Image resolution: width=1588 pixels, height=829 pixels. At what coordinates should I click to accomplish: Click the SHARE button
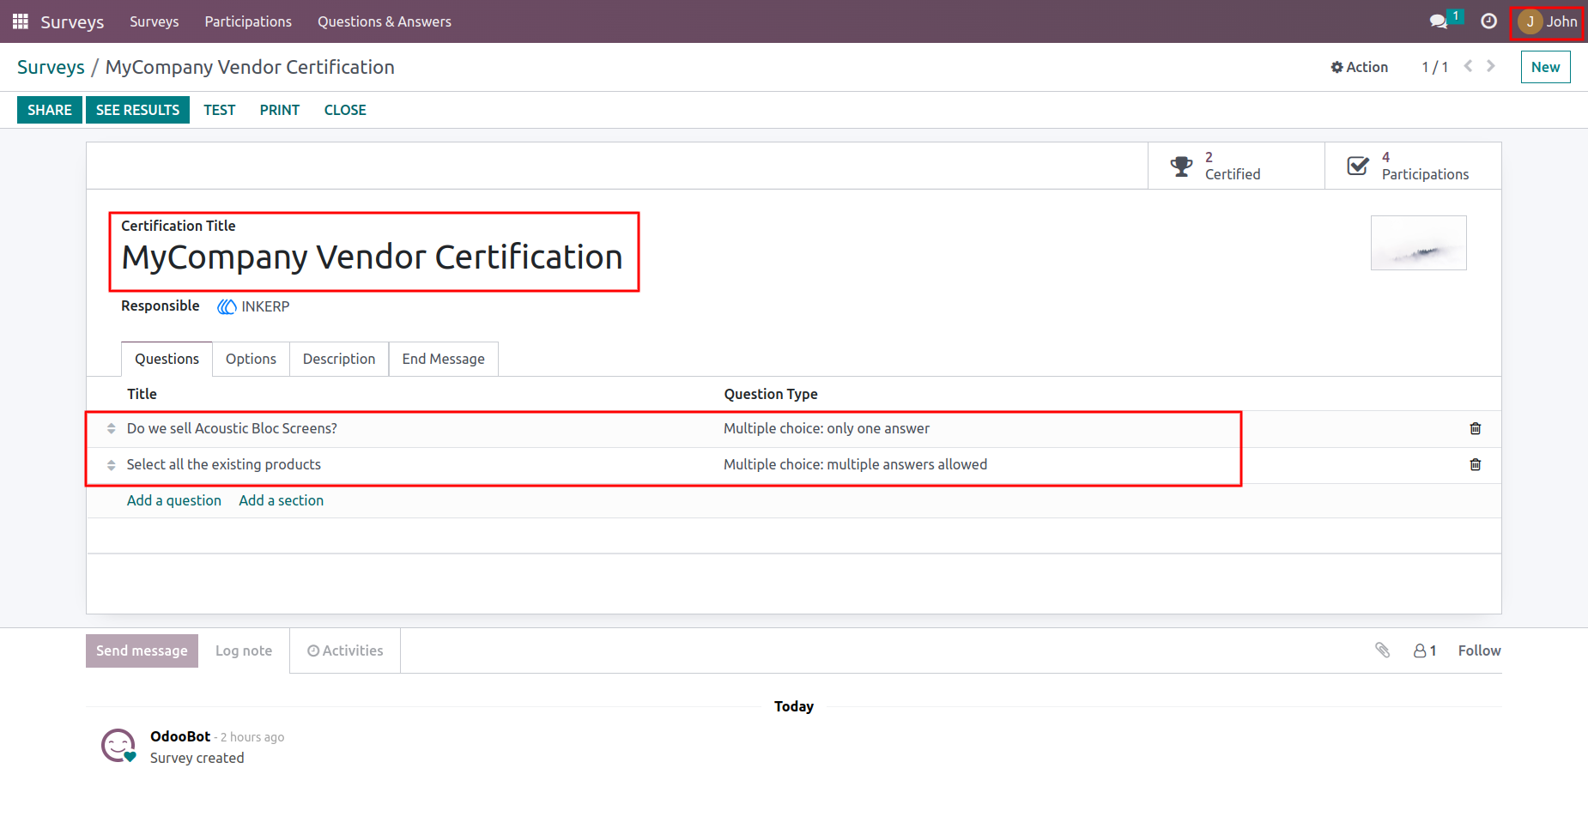[50, 110]
